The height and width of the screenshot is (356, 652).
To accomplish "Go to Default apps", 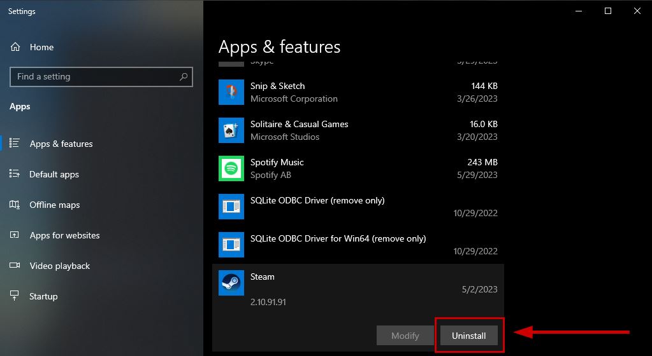I will [x=54, y=175].
